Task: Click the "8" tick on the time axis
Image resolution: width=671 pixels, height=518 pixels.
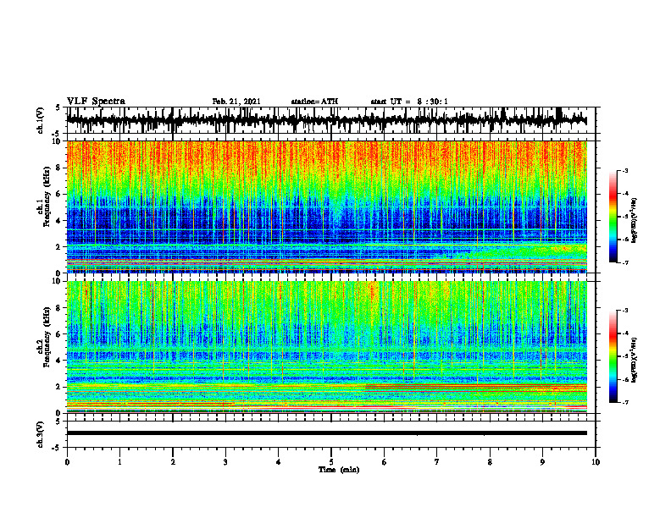Action: coord(490,462)
